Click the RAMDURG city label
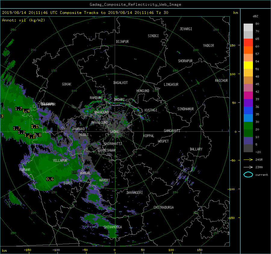 (96, 98)
